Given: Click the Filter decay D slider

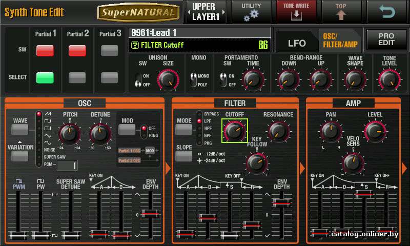Looking at the screenshot, I should (x=208, y=217).
